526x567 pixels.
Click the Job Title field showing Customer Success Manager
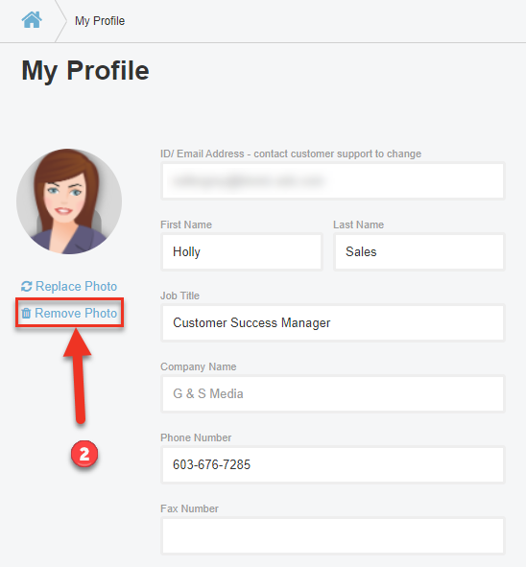333,322
